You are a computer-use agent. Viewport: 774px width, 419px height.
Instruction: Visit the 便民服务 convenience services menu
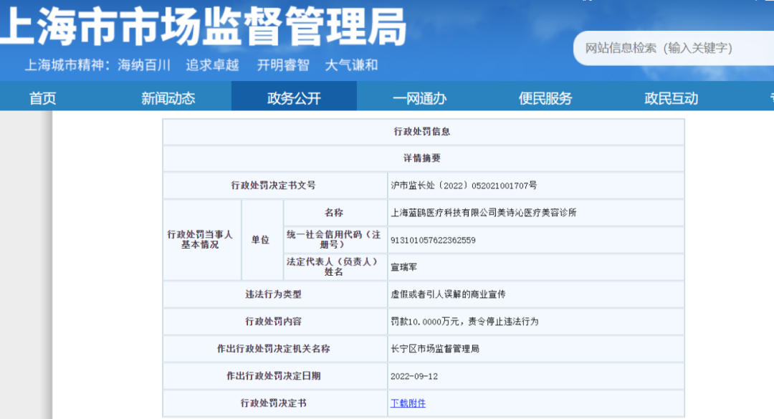tap(546, 97)
